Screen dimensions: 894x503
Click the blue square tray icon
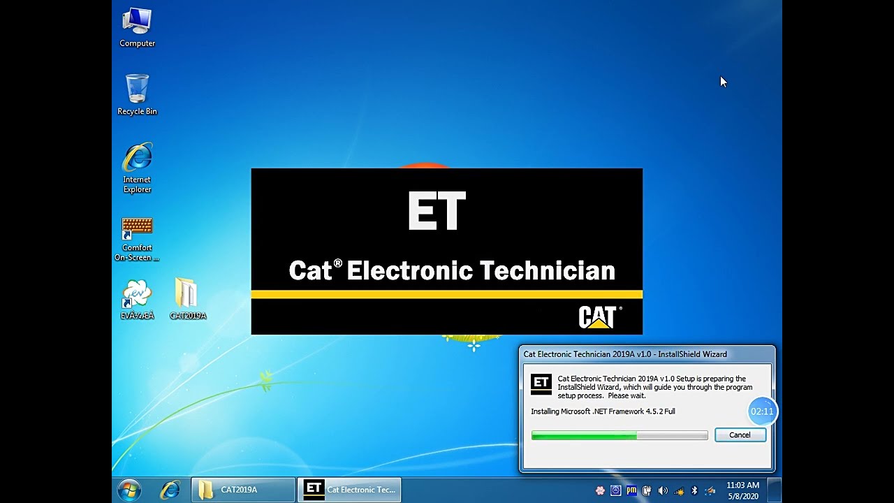pos(615,490)
